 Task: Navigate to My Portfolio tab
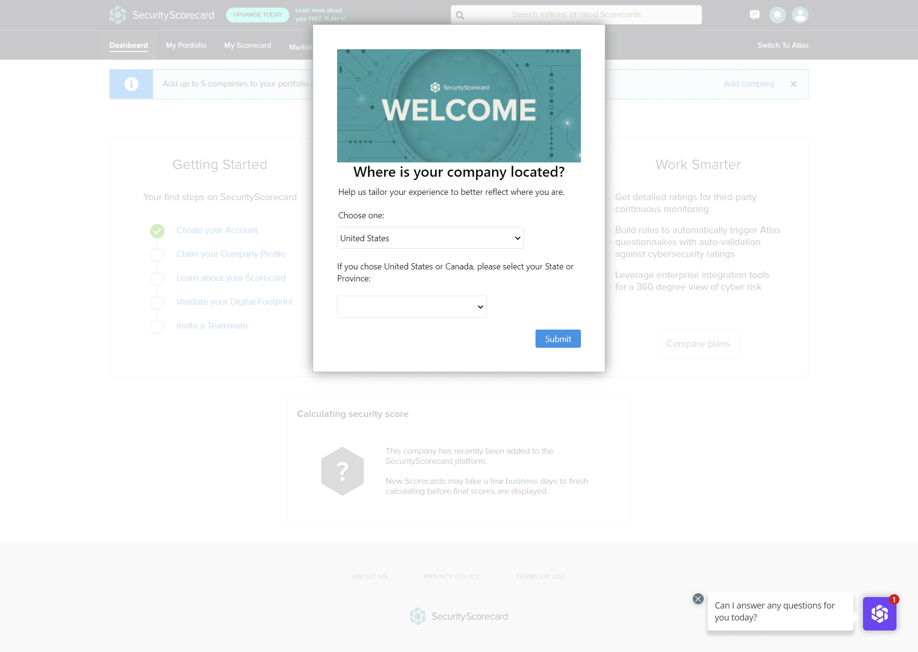coord(186,44)
